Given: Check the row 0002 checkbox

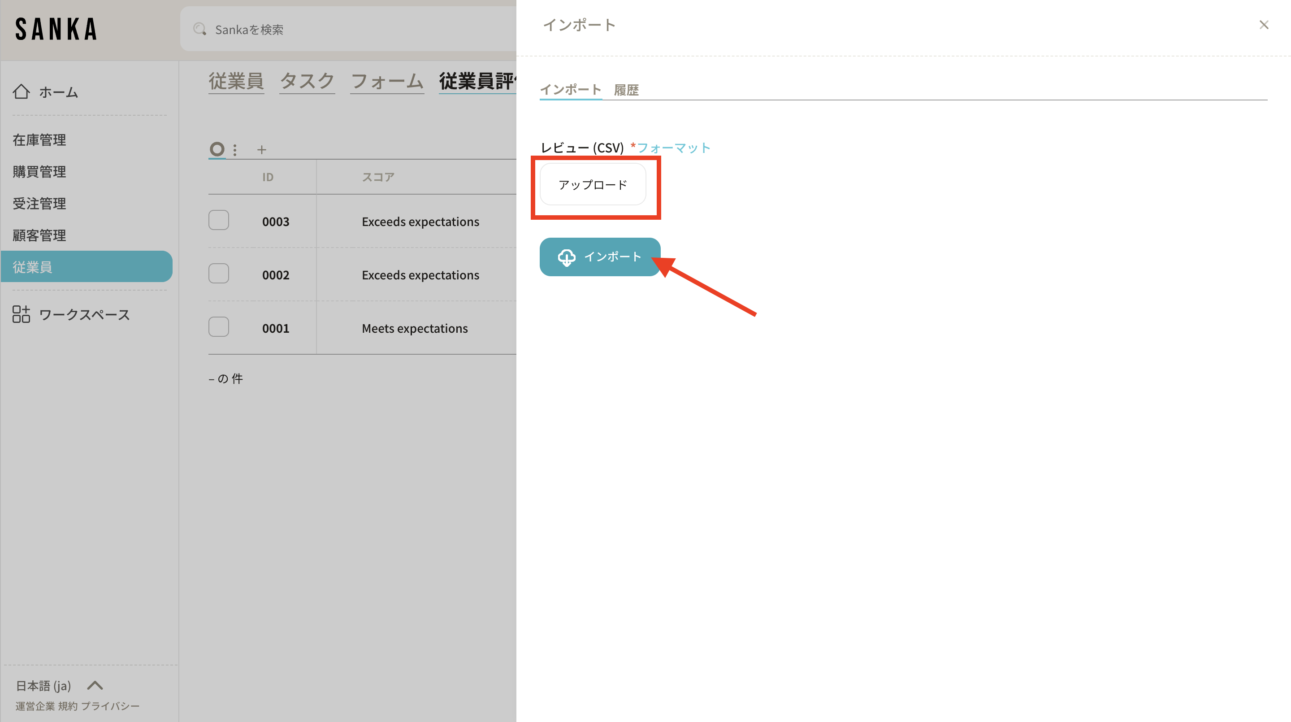Looking at the screenshot, I should pos(218,274).
